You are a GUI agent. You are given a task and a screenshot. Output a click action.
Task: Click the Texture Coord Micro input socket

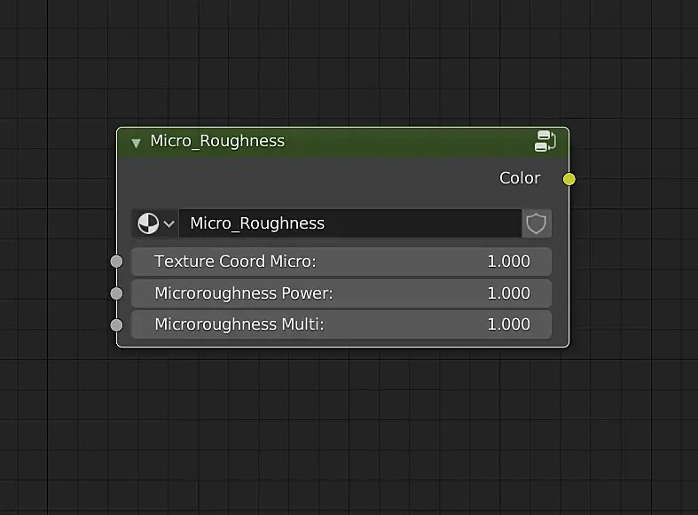coord(116,261)
